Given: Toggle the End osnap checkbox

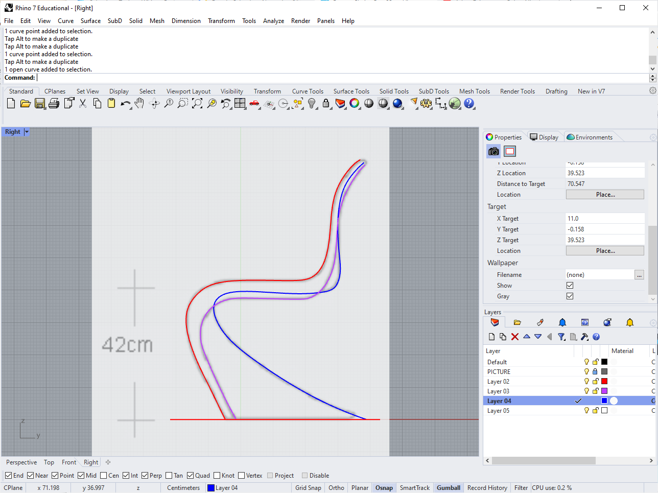Looking at the screenshot, I should [x=9, y=476].
